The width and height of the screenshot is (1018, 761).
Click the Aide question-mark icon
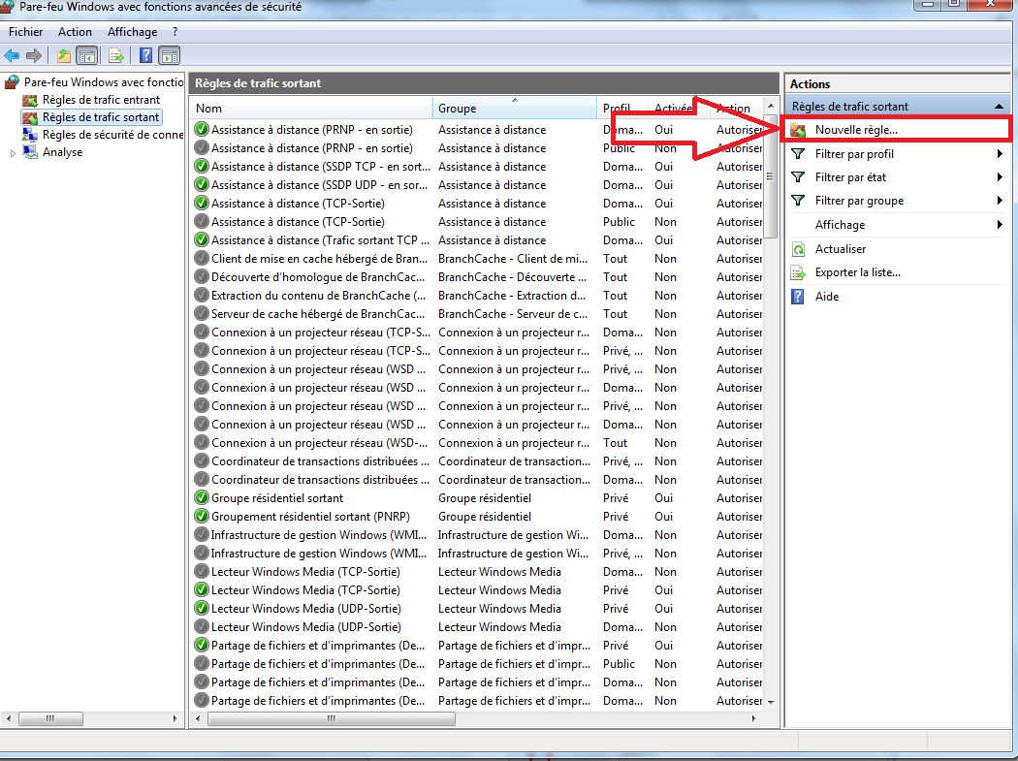798,297
